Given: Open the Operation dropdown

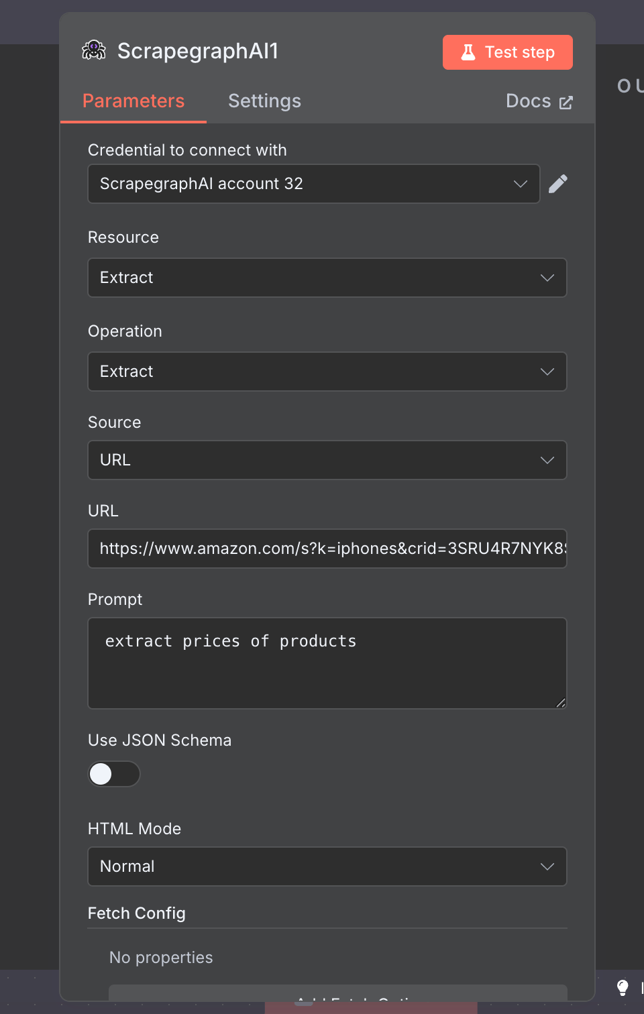Looking at the screenshot, I should pyautogui.click(x=327, y=372).
